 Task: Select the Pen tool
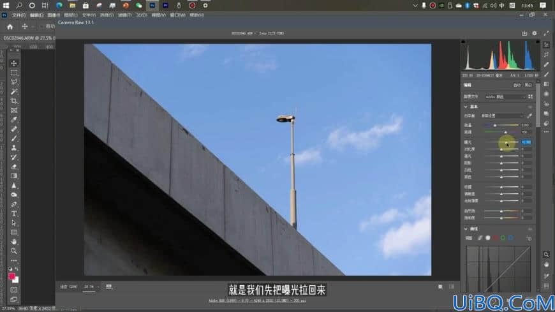14,204
